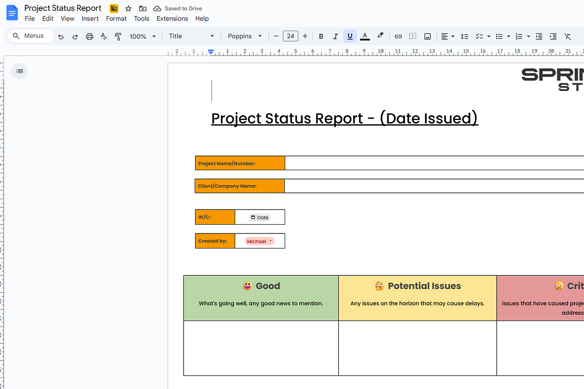The height and width of the screenshot is (389, 584).
Task: Star the Project Status Report document
Action: tap(128, 8)
